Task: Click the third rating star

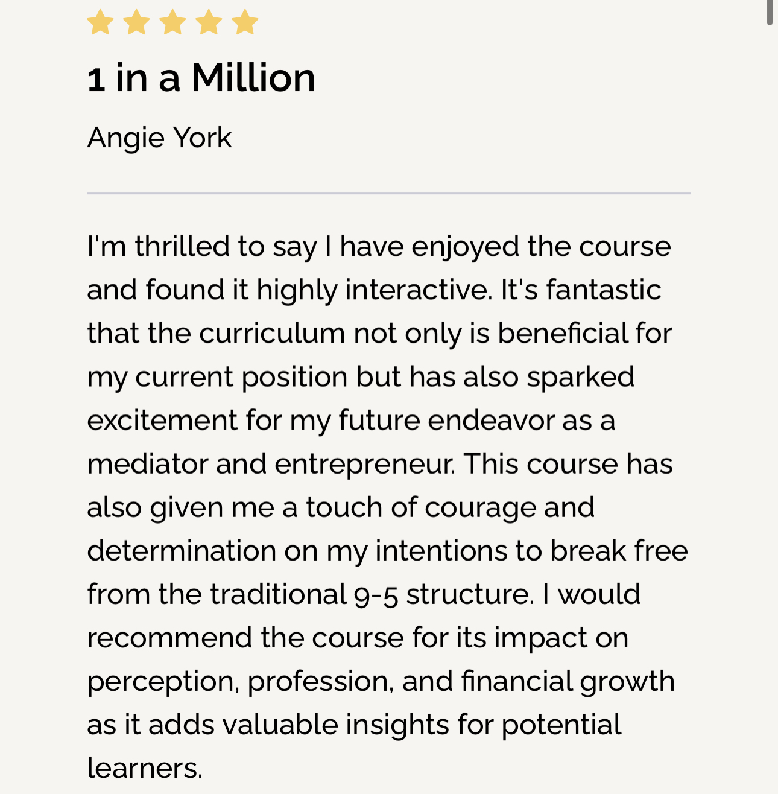Action: coord(172,22)
